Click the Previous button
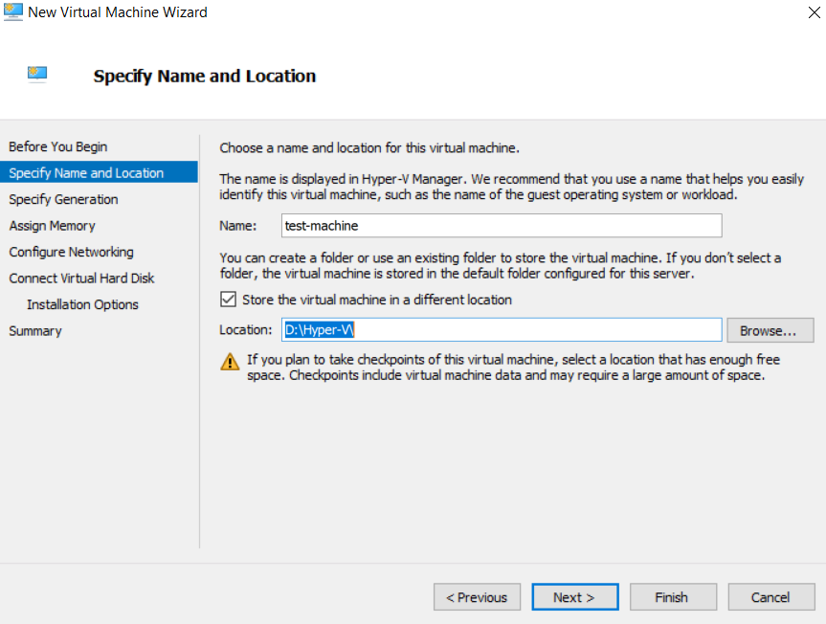The width and height of the screenshot is (826, 624). coord(477,597)
